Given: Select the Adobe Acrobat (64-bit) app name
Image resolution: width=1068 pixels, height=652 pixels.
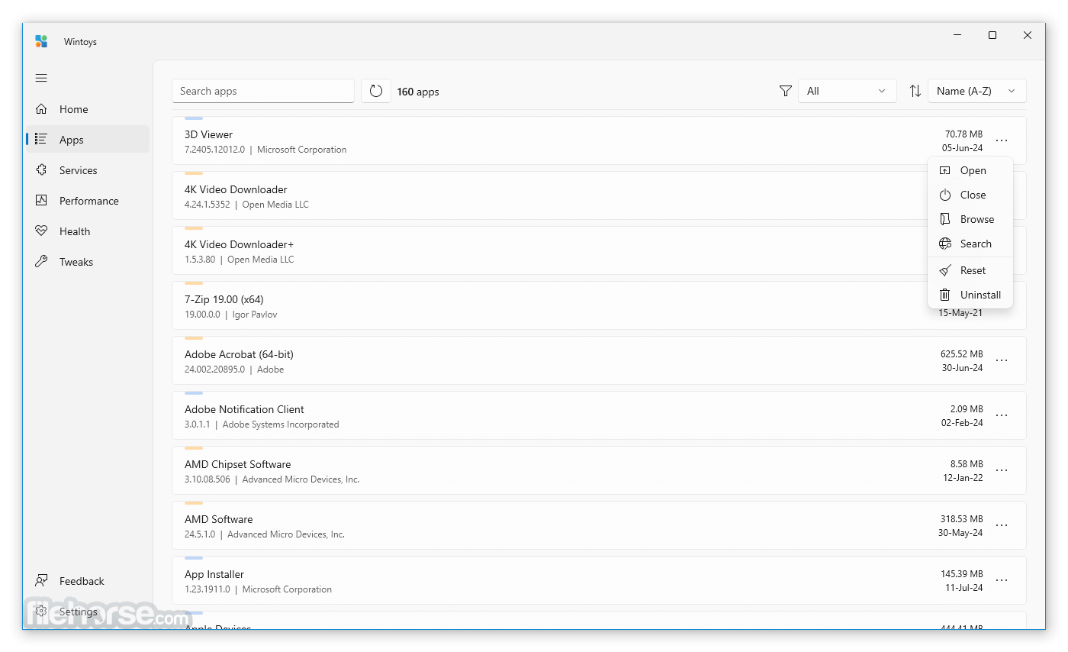Looking at the screenshot, I should pos(239,354).
